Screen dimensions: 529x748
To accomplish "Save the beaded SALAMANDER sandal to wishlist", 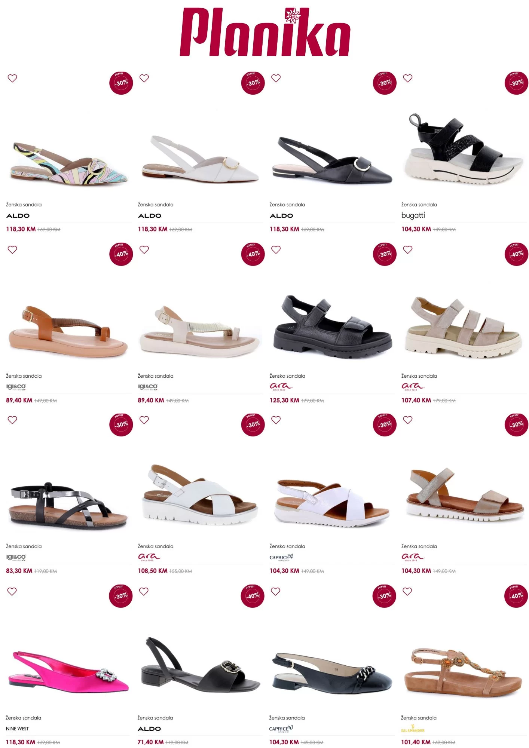I will pos(407,591).
